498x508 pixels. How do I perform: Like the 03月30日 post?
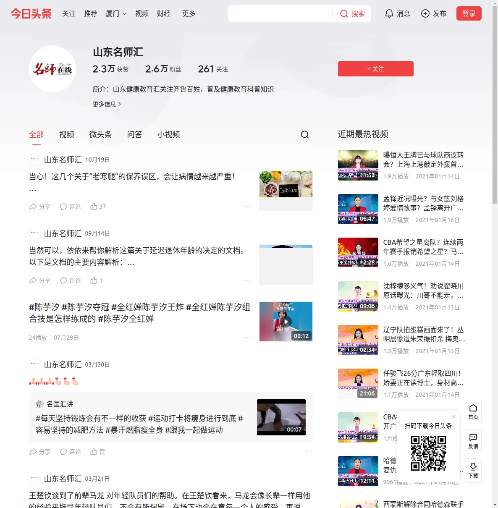pos(98,452)
